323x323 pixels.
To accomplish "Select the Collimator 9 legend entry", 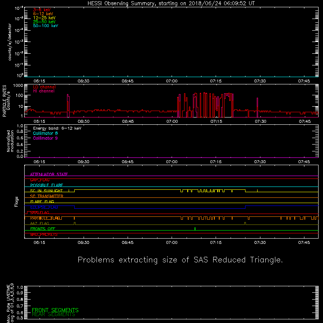I will tap(45, 138).
